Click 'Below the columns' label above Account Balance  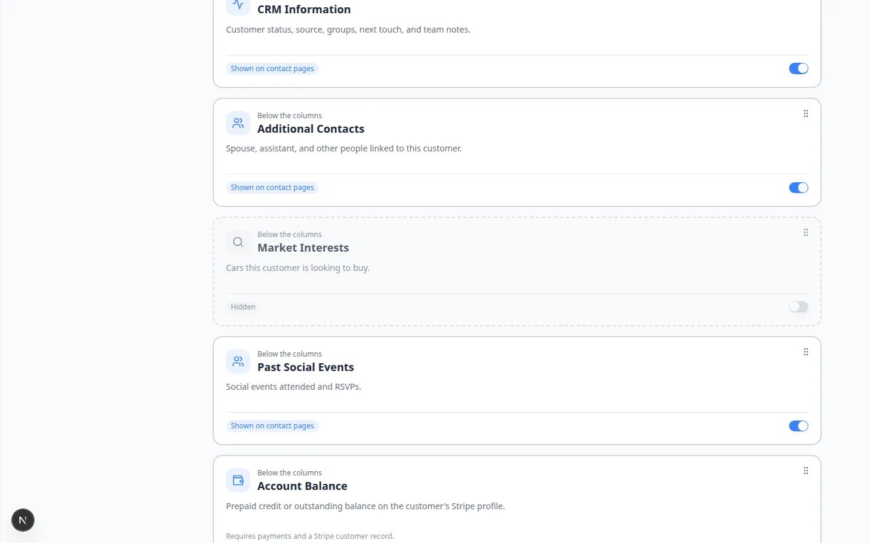coord(289,473)
